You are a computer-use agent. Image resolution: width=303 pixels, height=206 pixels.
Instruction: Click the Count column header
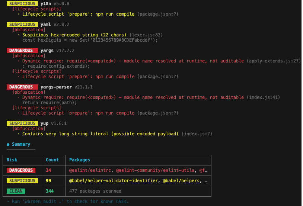(x=52, y=160)
